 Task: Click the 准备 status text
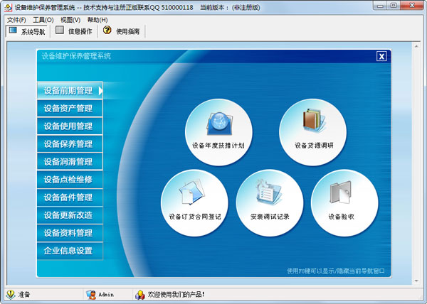click(24, 295)
